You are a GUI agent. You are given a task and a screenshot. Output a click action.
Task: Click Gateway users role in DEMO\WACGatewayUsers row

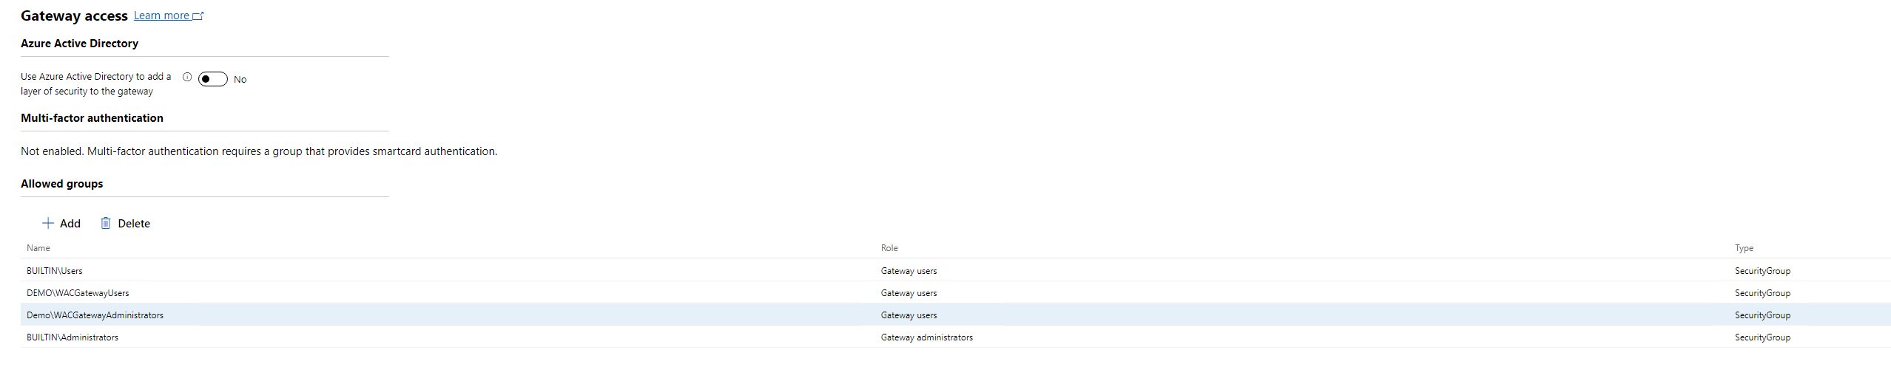pyautogui.click(x=909, y=293)
